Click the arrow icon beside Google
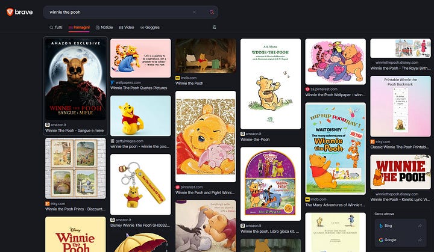Viewport: 434px width, 252px height. (x=420, y=240)
